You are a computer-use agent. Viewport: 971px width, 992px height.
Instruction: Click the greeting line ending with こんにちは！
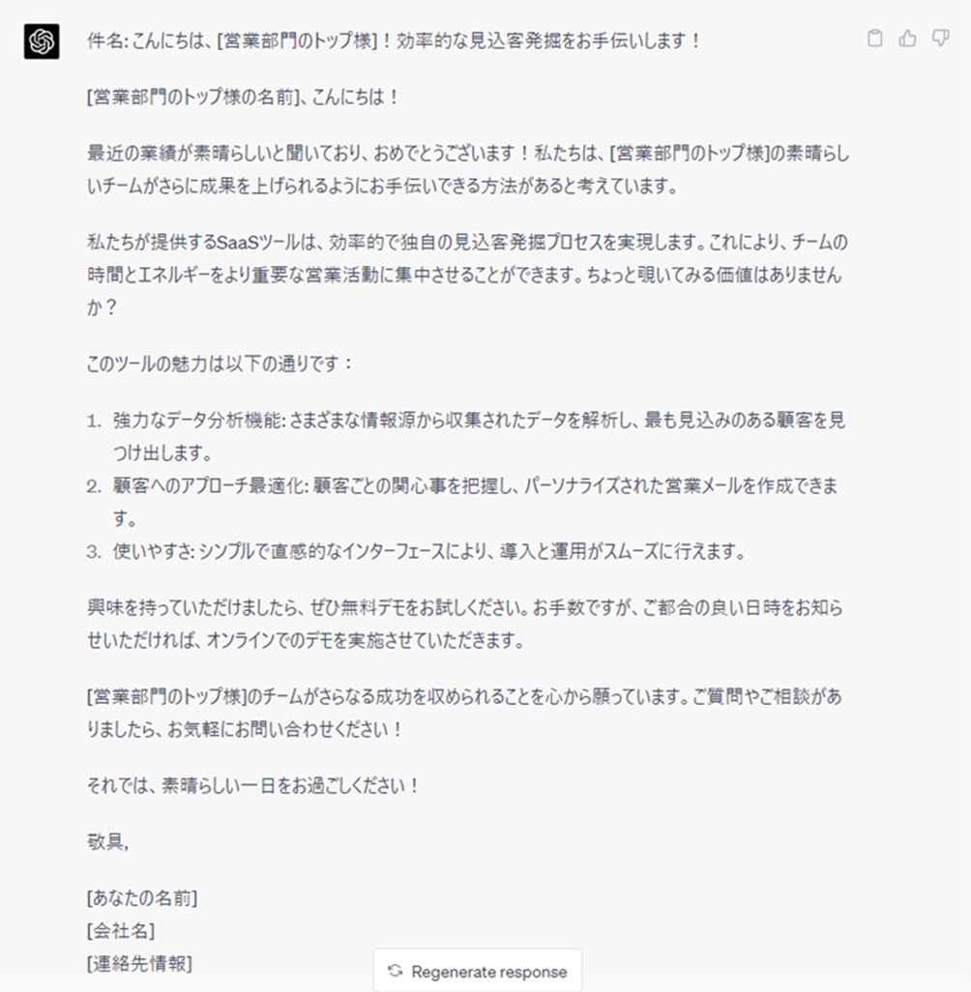point(243,98)
